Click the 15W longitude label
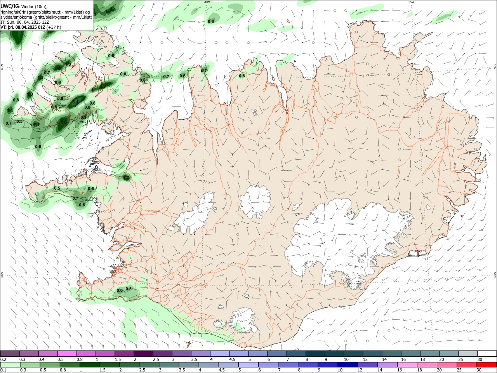 (411, 2)
